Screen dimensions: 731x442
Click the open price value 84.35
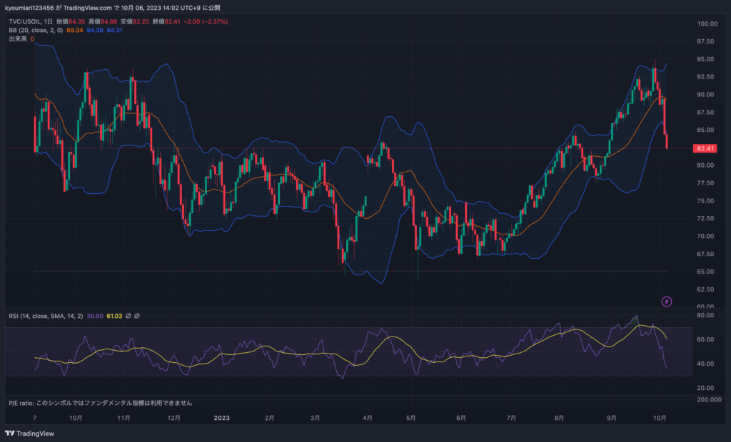[x=77, y=21]
